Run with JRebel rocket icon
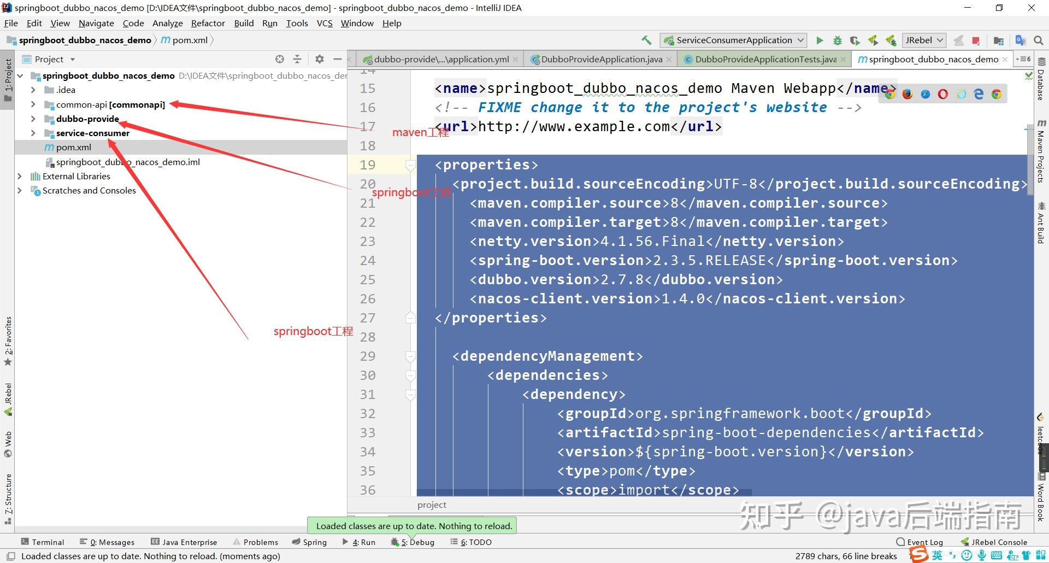This screenshot has width=1049, height=563. click(x=873, y=40)
